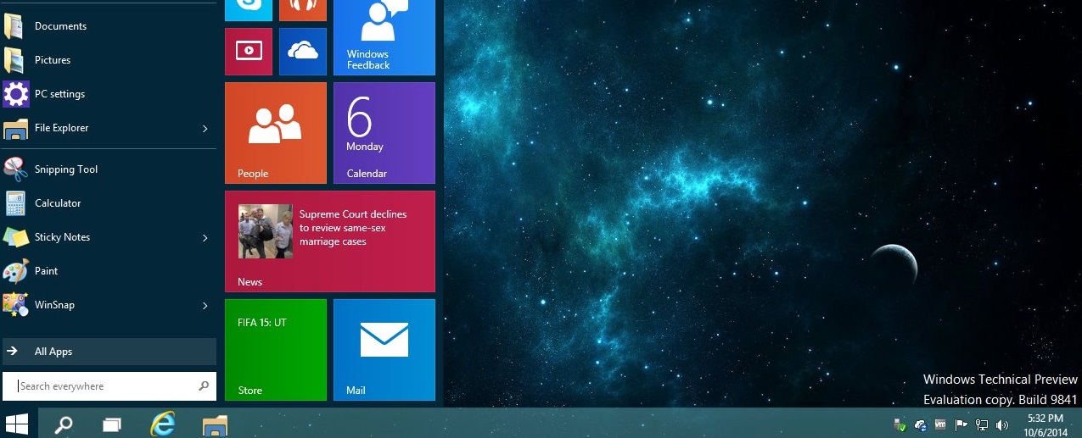This screenshot has height=438, width=1082.
Task: Click the magnifier icon in search box
Action: (x=204, y=386)
